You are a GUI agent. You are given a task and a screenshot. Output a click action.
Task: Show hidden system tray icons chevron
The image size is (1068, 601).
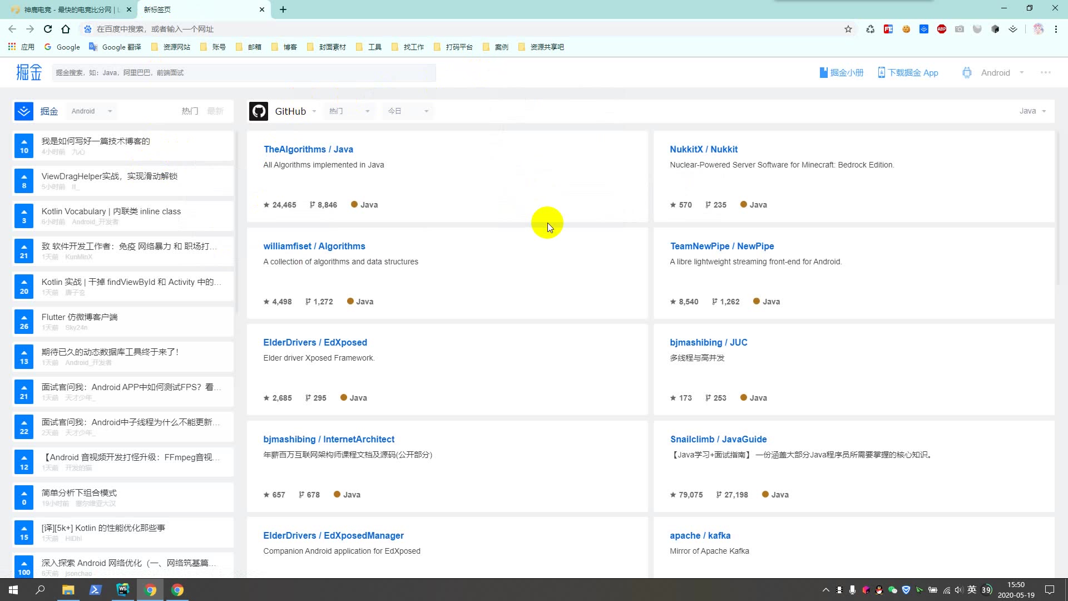(x=825, y=590)
